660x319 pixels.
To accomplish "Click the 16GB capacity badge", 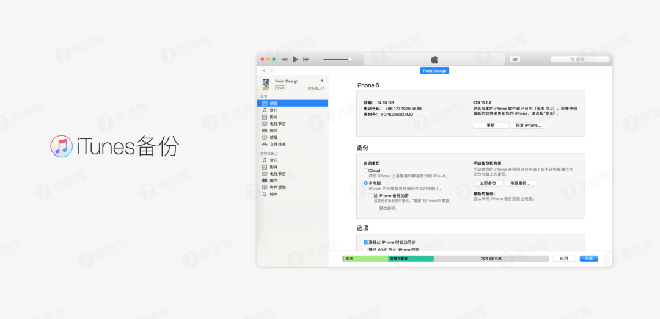I will point(280,88).
